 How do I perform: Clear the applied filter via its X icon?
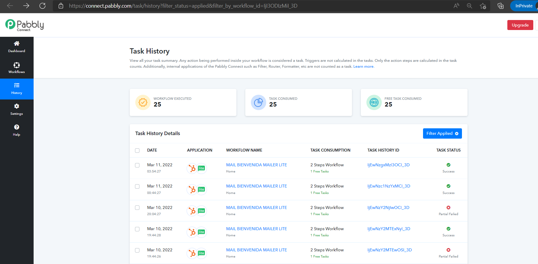point(457,134)
